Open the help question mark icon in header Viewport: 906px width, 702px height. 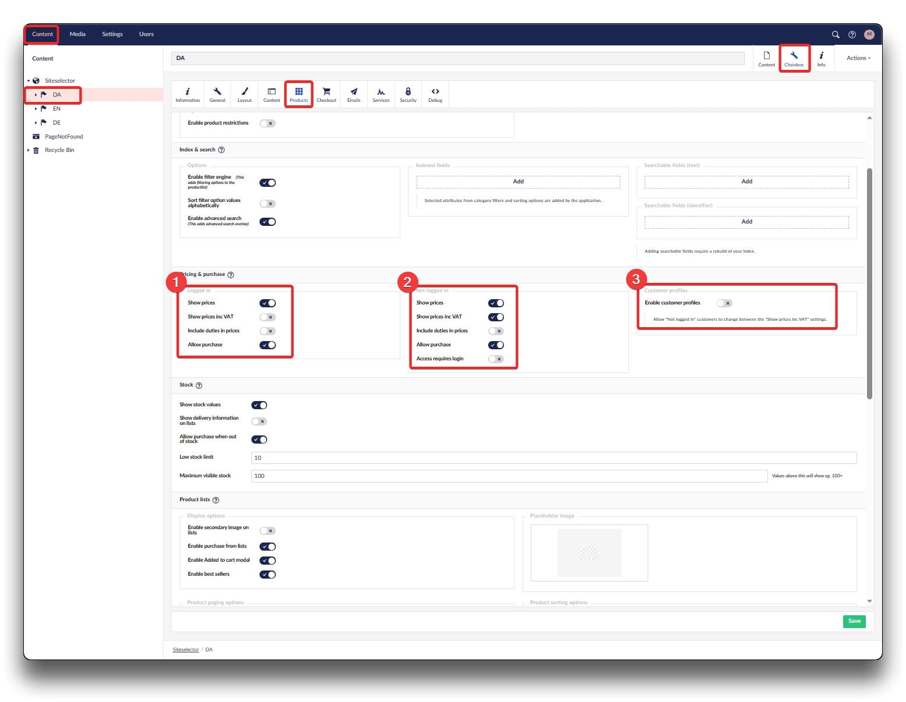852,34
